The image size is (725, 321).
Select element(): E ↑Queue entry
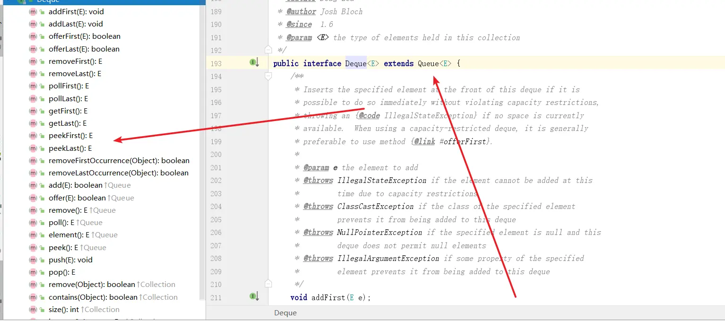[x=83, y=234]
